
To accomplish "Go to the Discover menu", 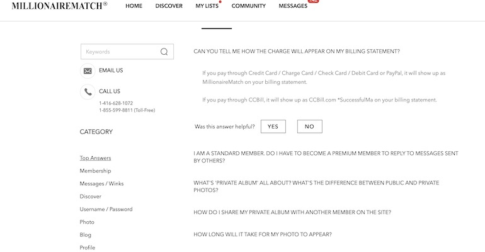I will (x=169, y=6).
